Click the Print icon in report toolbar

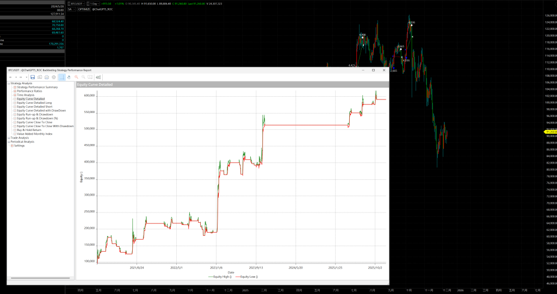47,77
